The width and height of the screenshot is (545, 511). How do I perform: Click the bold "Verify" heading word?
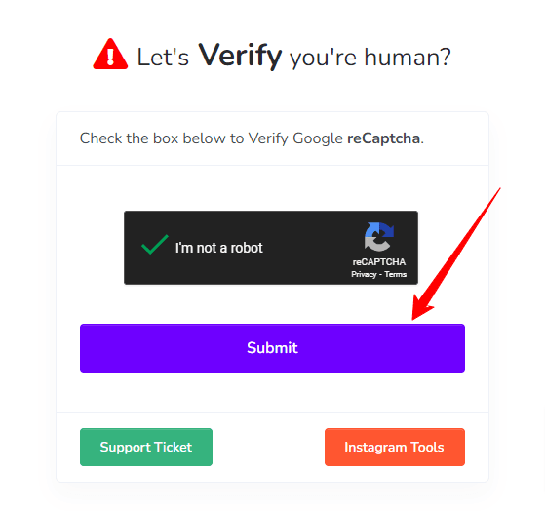pyautogui.click(x=240, y=56)
